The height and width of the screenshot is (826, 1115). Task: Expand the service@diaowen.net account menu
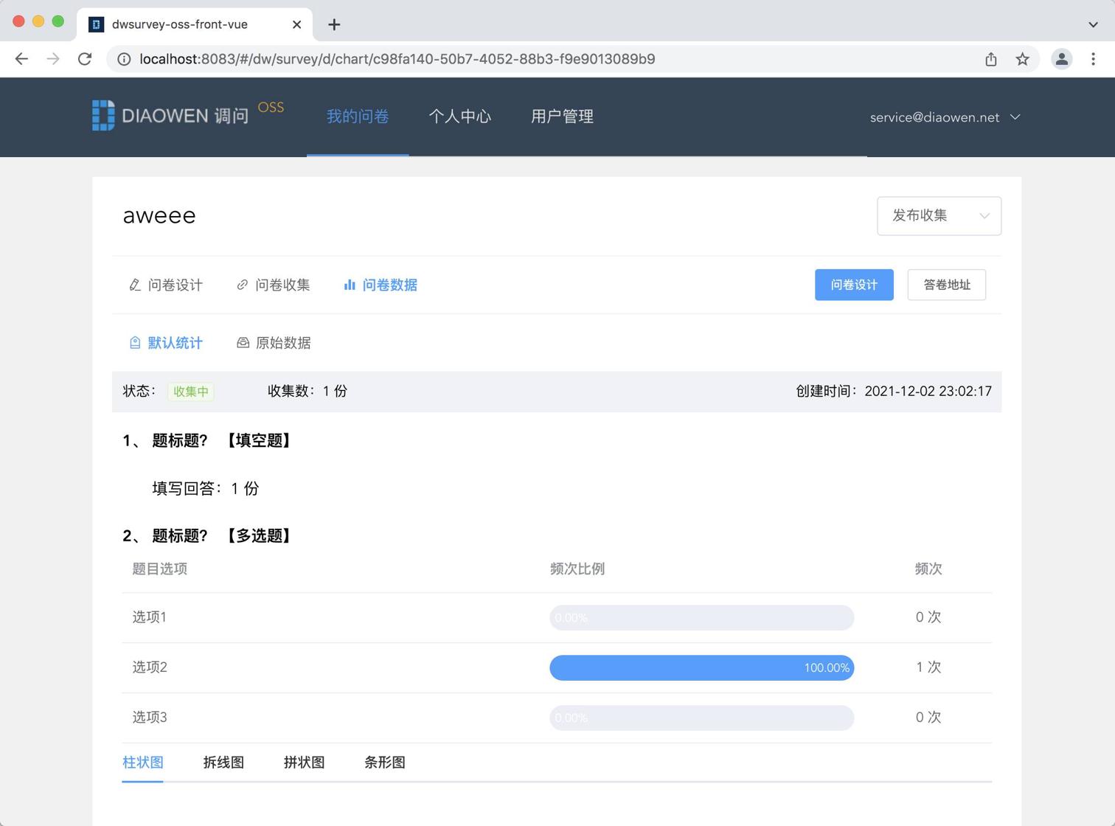click(x=945, y=117)
